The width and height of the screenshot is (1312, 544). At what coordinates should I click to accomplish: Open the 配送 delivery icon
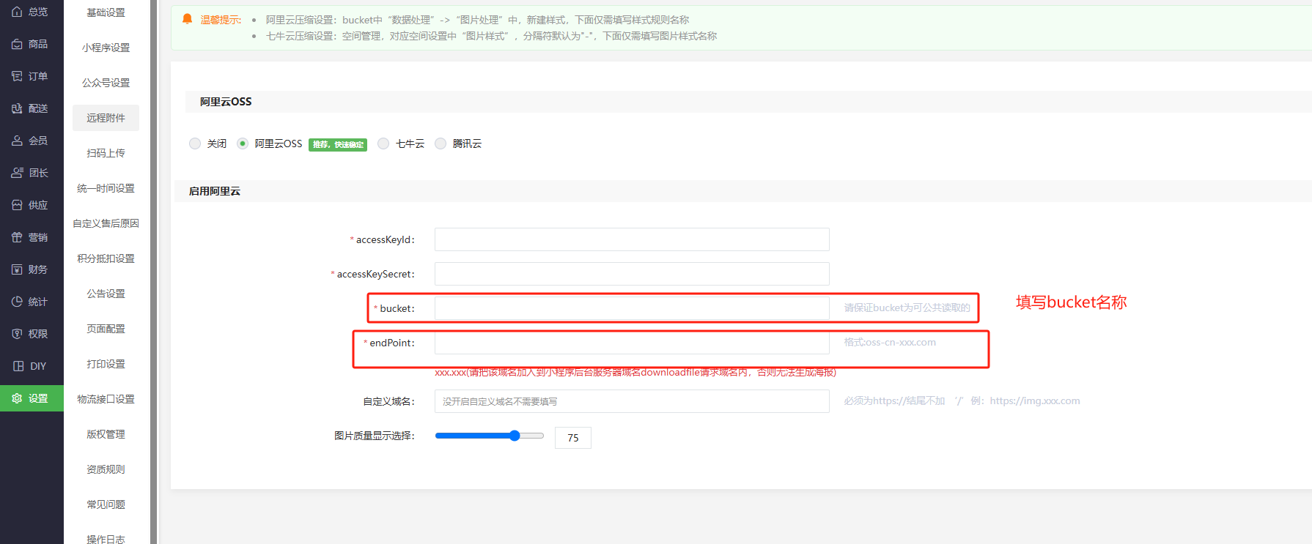click(x=17, y=108)
